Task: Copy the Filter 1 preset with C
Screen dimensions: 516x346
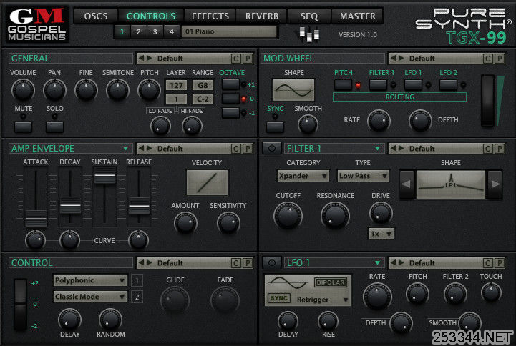Action: tap(487, 149)
